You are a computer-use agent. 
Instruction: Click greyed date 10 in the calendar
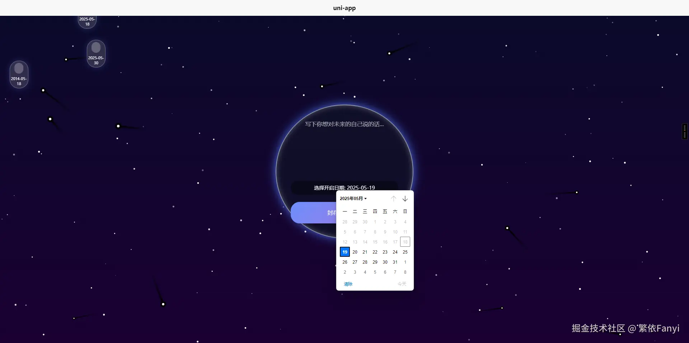(395, 232)
